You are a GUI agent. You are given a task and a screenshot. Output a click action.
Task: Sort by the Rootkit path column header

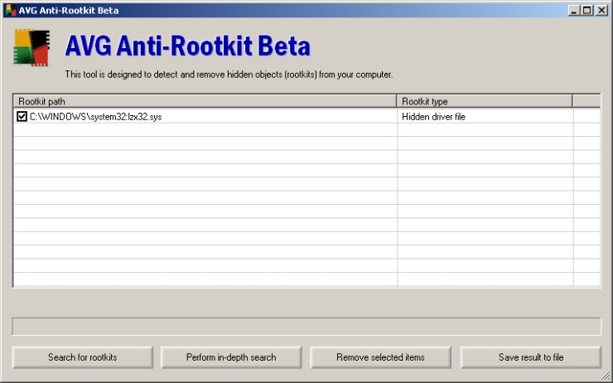pos(205,101)
